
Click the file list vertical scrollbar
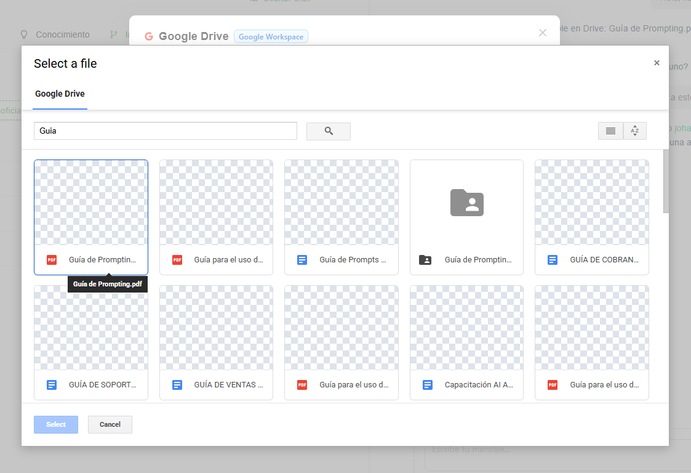coord(666,182)
